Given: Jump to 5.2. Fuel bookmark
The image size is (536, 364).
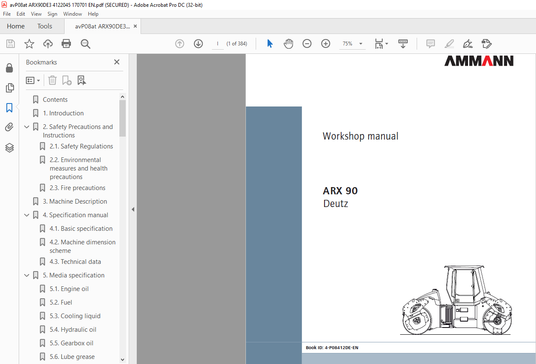Looking at the screenshot, I should pos(61,302).
